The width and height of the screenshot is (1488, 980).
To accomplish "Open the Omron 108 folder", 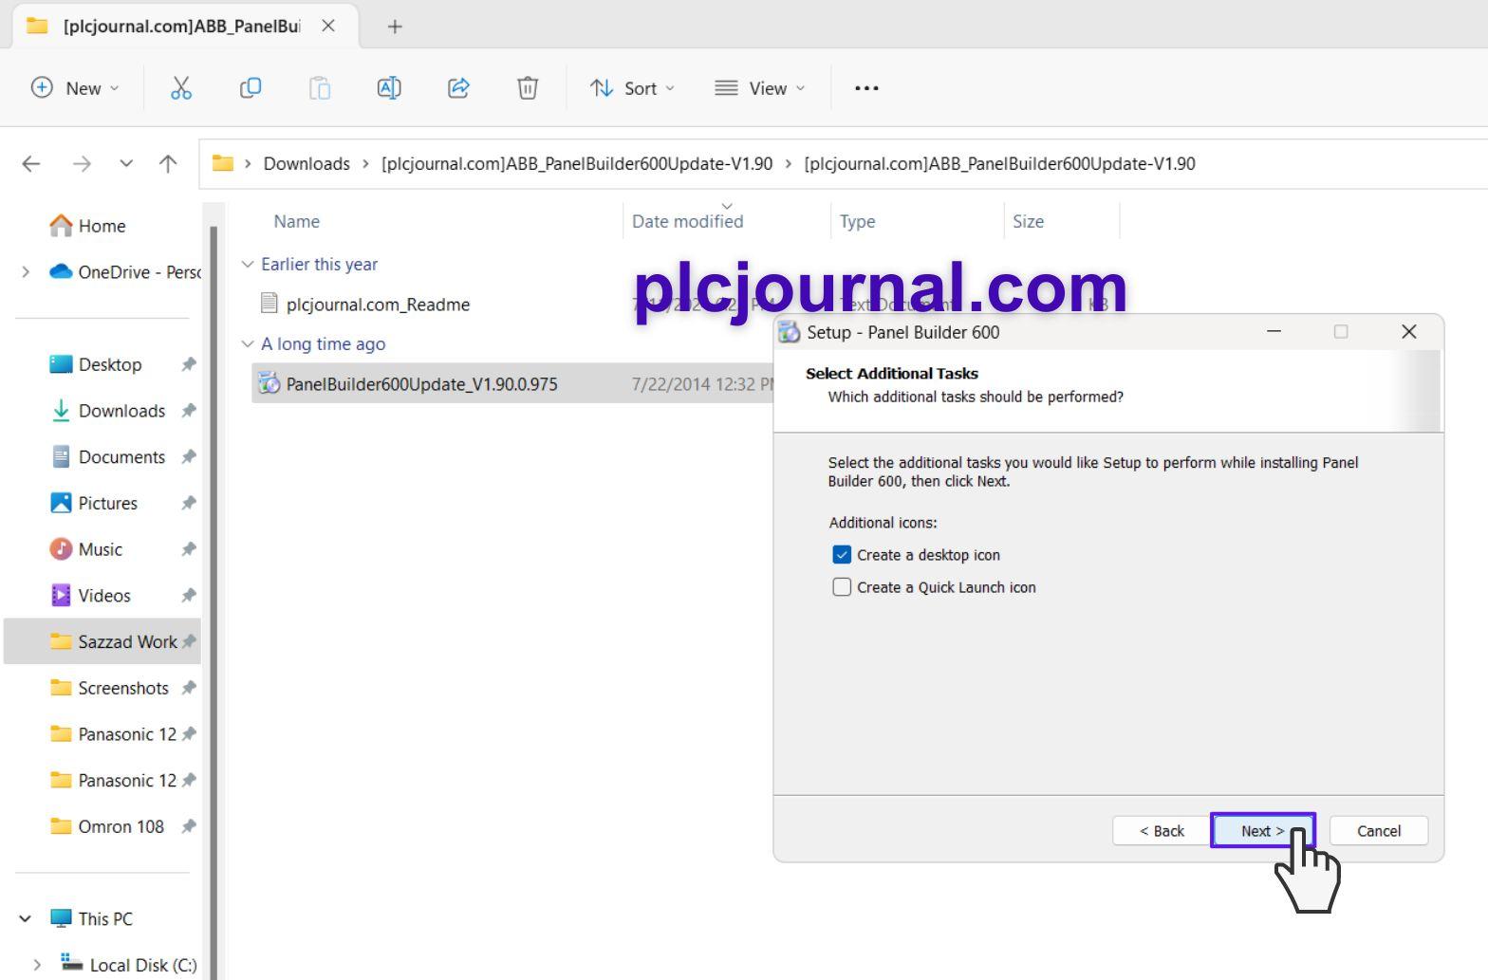I will click(121, 826).
